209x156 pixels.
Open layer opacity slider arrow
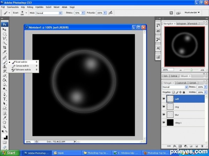(x=206, y=87)
